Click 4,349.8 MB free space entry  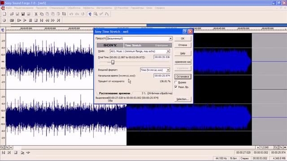[278, 158]
